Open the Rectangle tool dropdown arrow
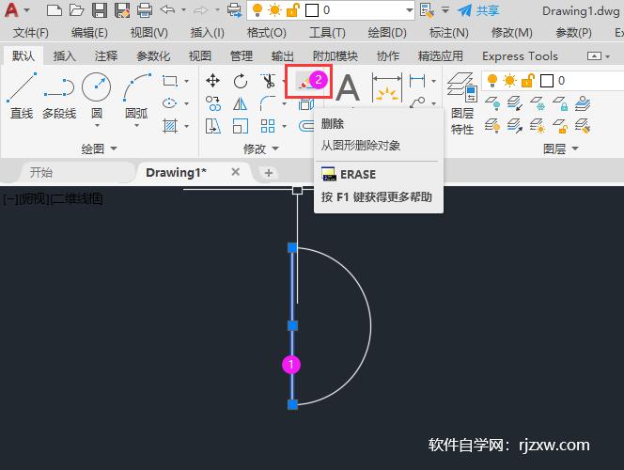 [x=187, y=81]
